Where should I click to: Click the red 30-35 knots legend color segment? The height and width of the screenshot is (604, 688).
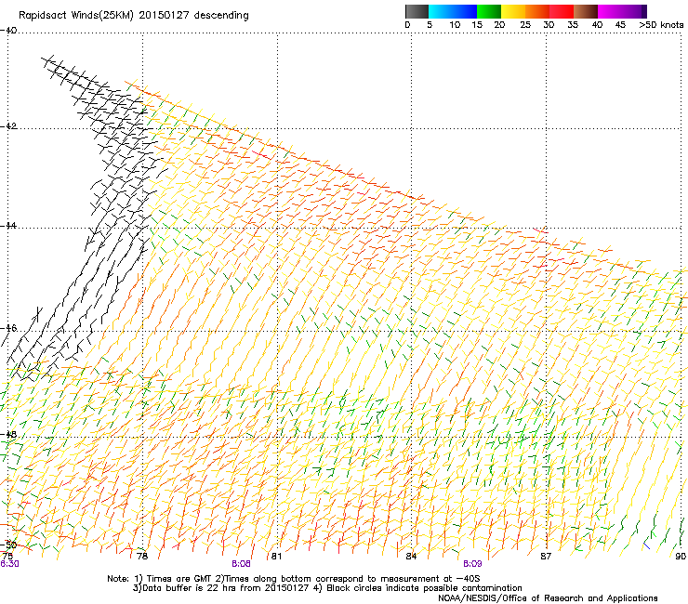point(562,11)
